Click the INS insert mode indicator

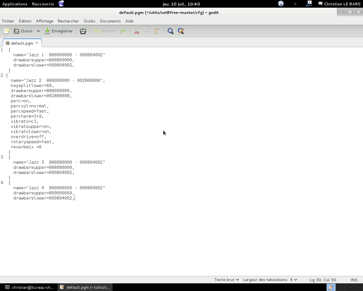354,280
